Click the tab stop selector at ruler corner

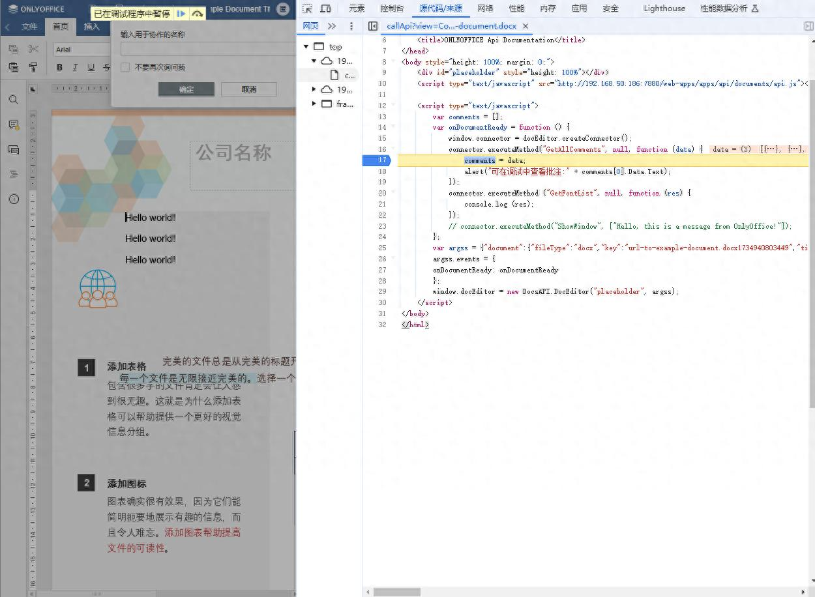pos(34,89)
